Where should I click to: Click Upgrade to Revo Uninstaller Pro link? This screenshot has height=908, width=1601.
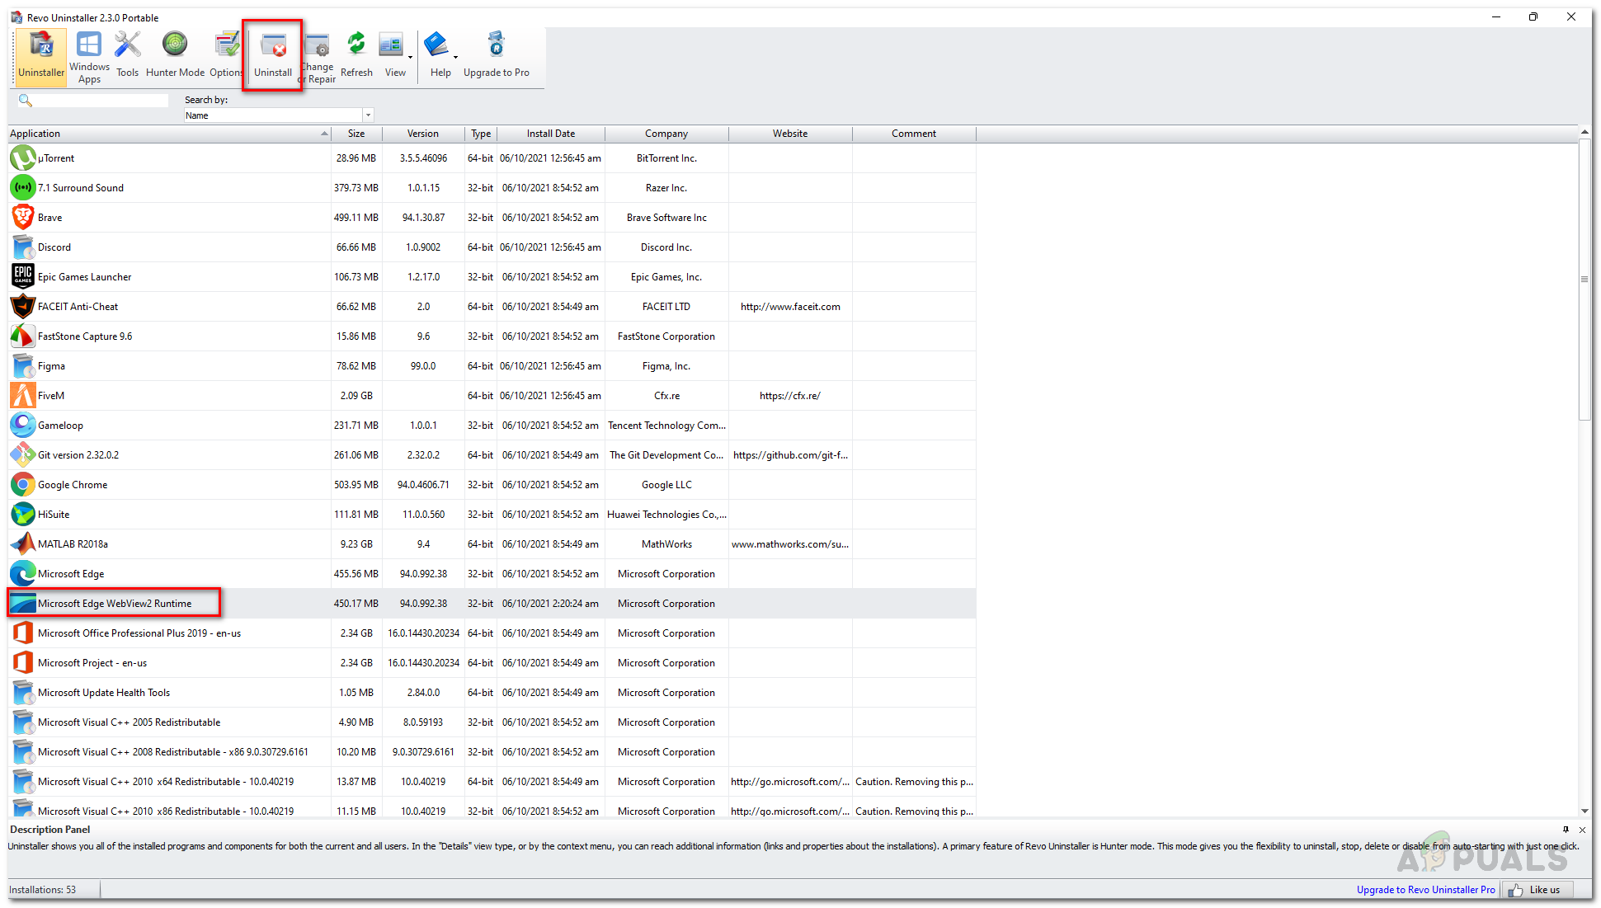pyautogui.click(x=1425, y=890)
